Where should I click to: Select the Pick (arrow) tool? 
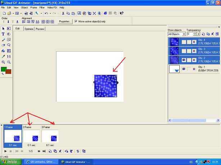click(x=3, y=29)
